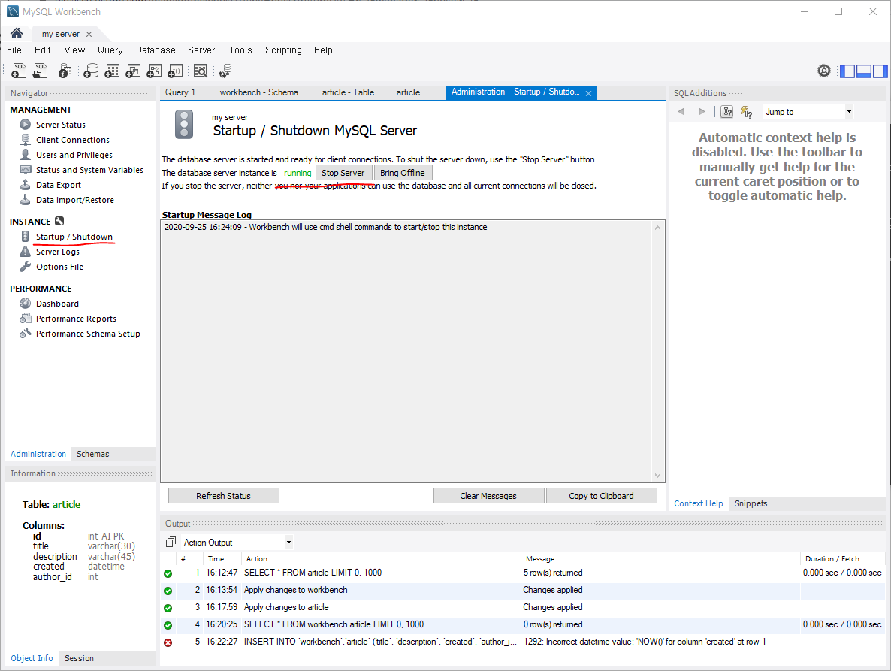
Task: Click Copy to Clipboard button
Action: 601,496
